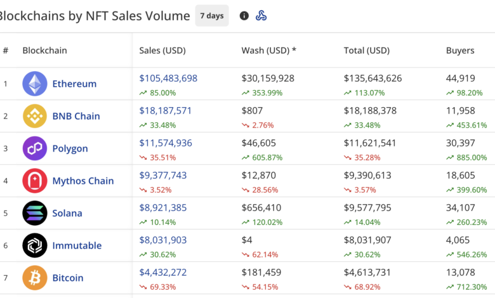Click the Ethereum logo icon
495x298 pixels.
(x=35, y=84)
